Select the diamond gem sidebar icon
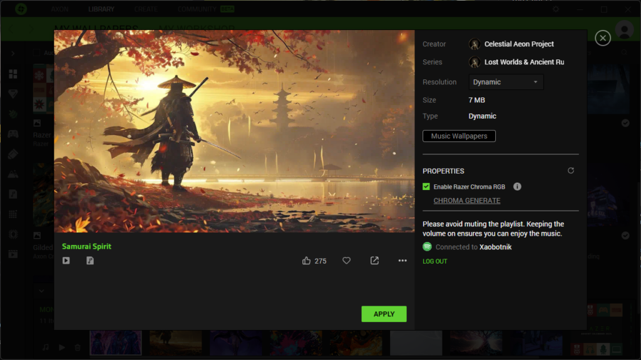Viewport: 641px width, 360px height. click(13, 94)
